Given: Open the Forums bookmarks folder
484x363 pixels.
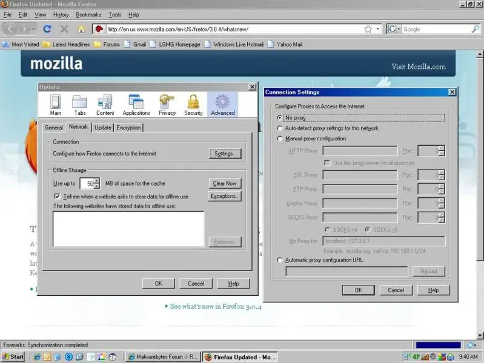Looking at the screenshot, I should tap(107, 44).
